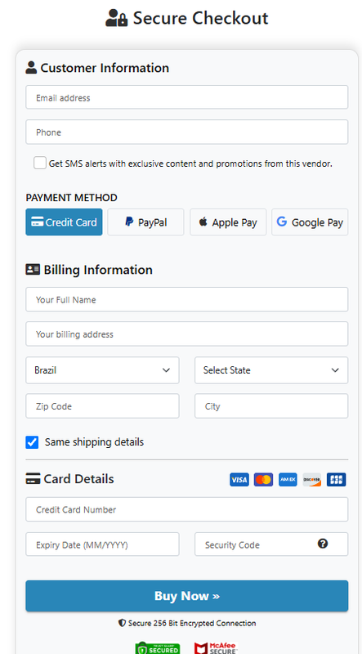Screen dimensions: 362x654
Task: Click the Mastercard logo icon
Action: point(263,480)
